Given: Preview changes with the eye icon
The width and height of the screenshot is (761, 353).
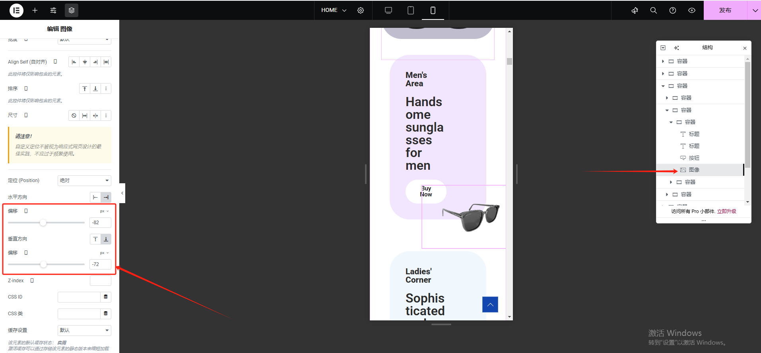Looking at the screenshot, I should (x=692, y=10).
